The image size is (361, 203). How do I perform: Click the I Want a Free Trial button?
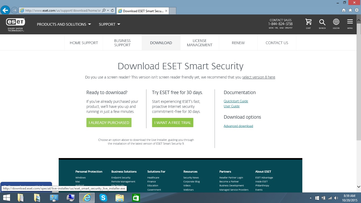point(173,123)
